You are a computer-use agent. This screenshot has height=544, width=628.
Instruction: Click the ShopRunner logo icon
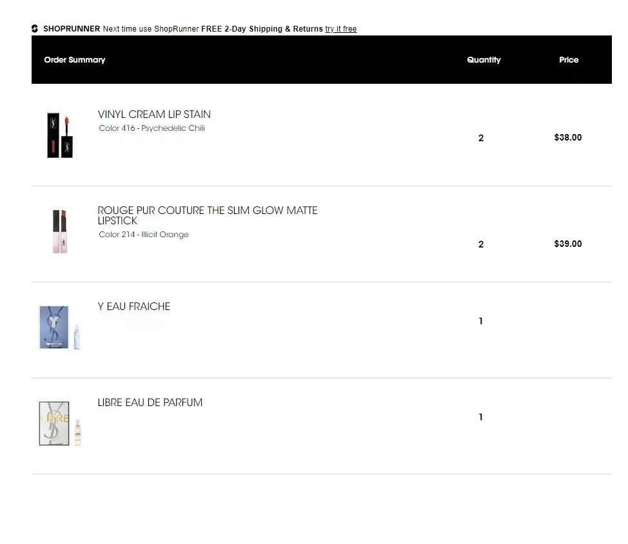[x=35, y=28]
